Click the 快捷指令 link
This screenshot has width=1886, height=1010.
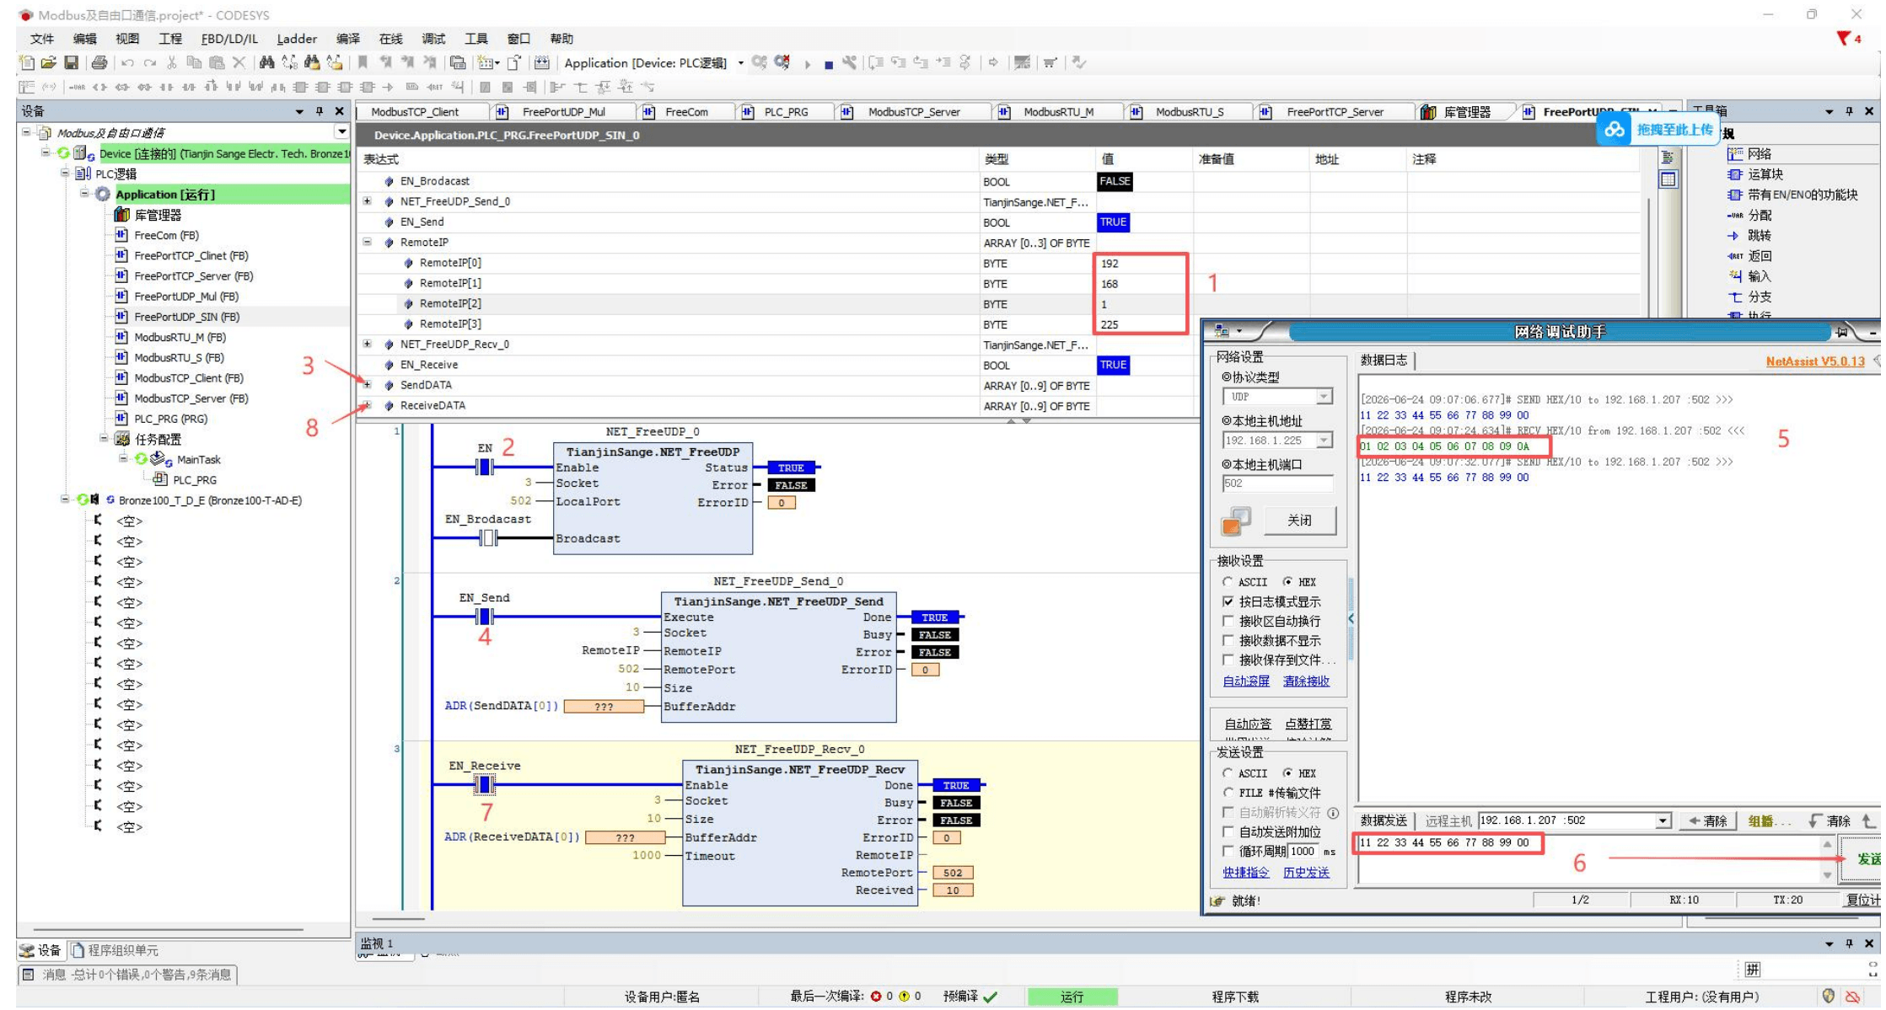1246,873
